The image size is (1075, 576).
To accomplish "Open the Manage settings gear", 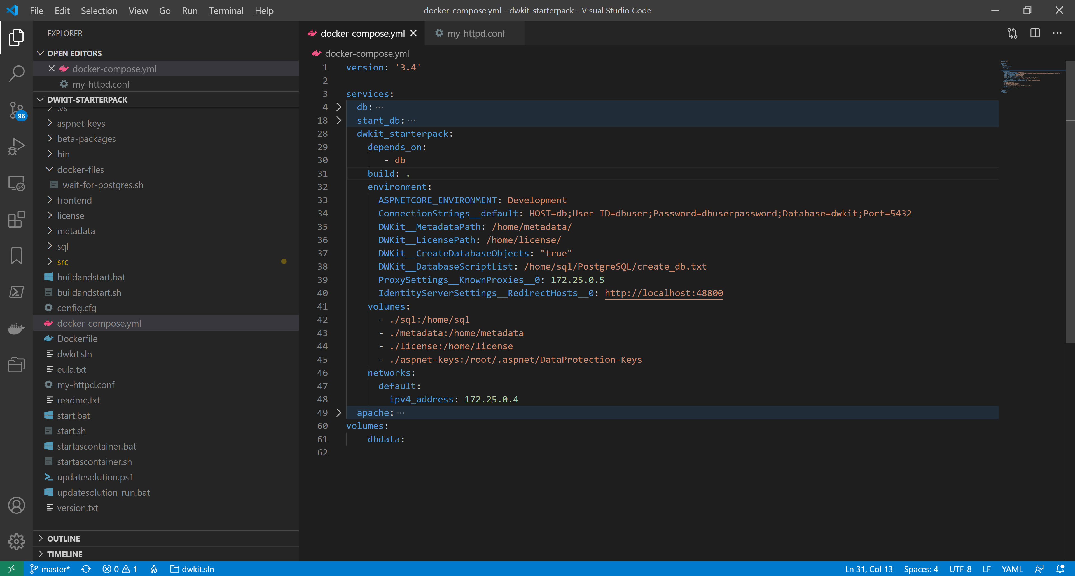I will pyautogui.click(x=16, y=541).
